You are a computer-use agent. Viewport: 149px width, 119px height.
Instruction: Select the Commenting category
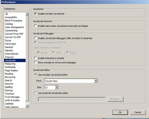click(x=15, y=31)
